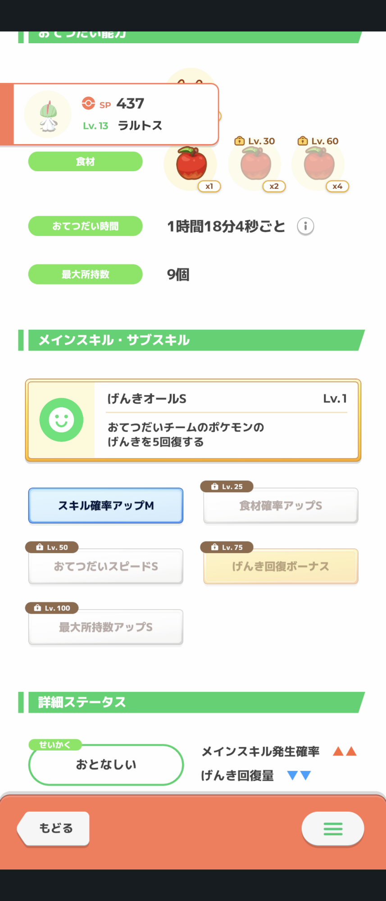
Task: Tap the ラルトス Pokémon portrait
Action: (x=48, y=114)
